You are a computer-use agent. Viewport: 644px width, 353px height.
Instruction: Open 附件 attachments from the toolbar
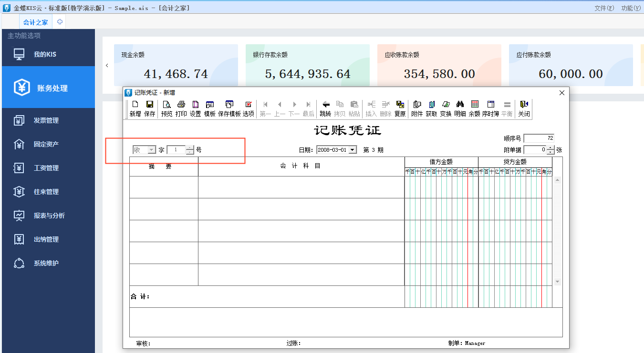click(417, 108)
